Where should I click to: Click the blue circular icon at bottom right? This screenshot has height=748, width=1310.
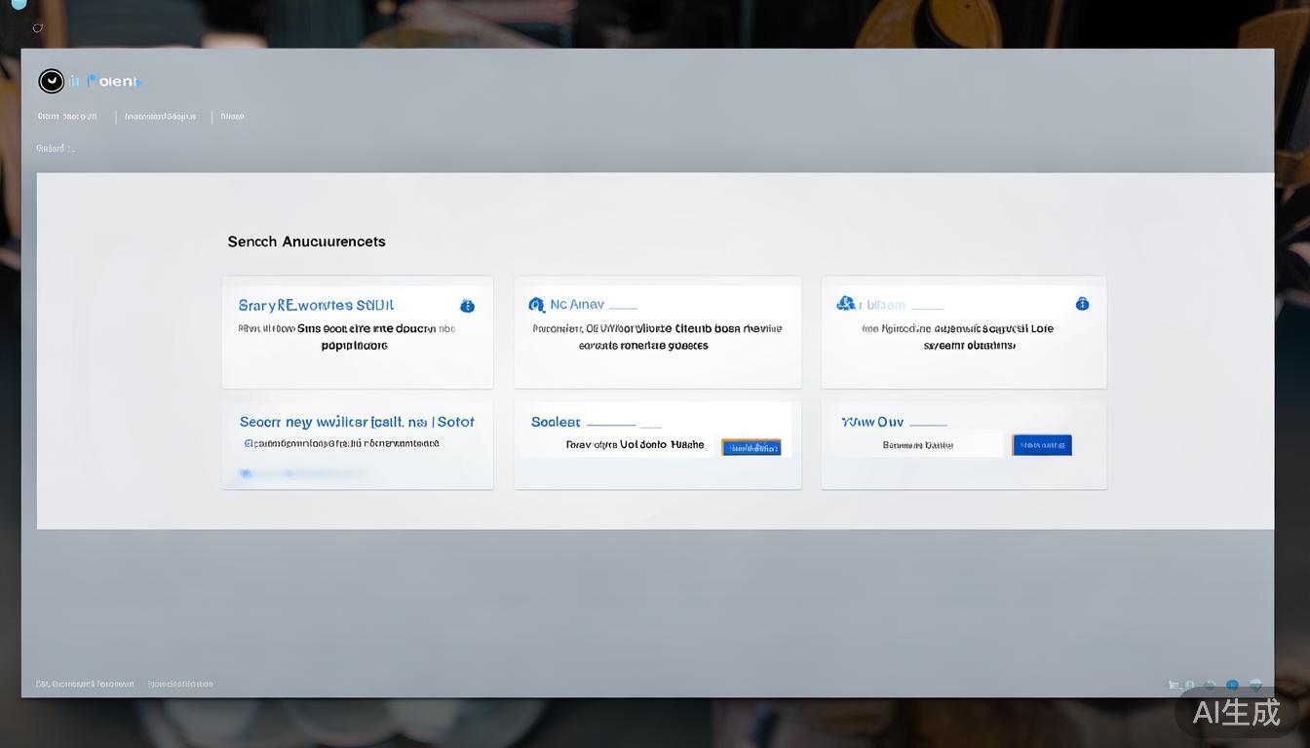1231,685
